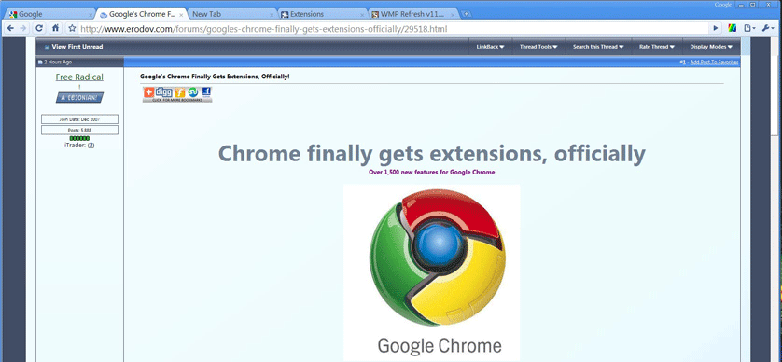Image resolution: width=782 pixels, height=362 pixels.
Task: Expand the LinkBack dropdown
Action: click(x=490, y=47)
